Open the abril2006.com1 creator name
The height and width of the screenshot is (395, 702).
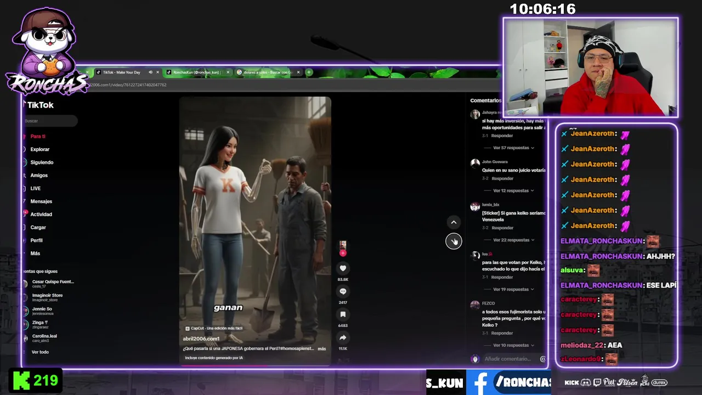click(201, 338)
